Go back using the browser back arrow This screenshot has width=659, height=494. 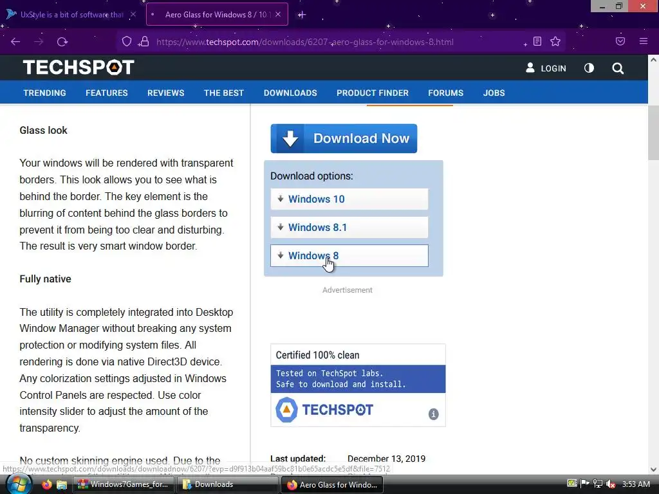click(15, 42)
